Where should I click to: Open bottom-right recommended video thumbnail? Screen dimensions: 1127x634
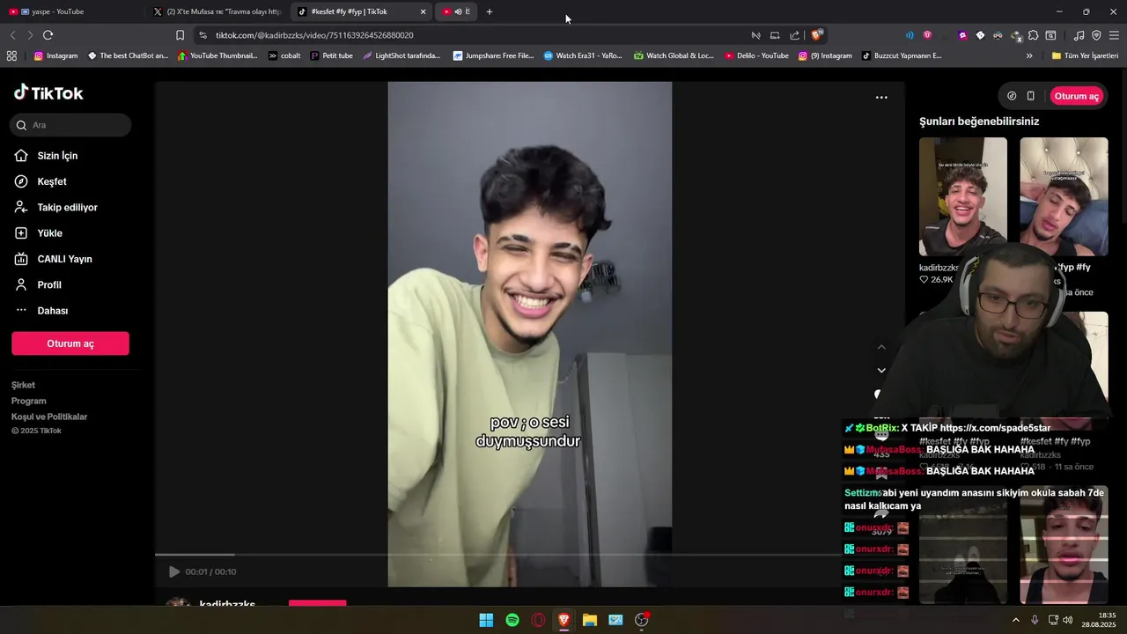coord(1064,545)
